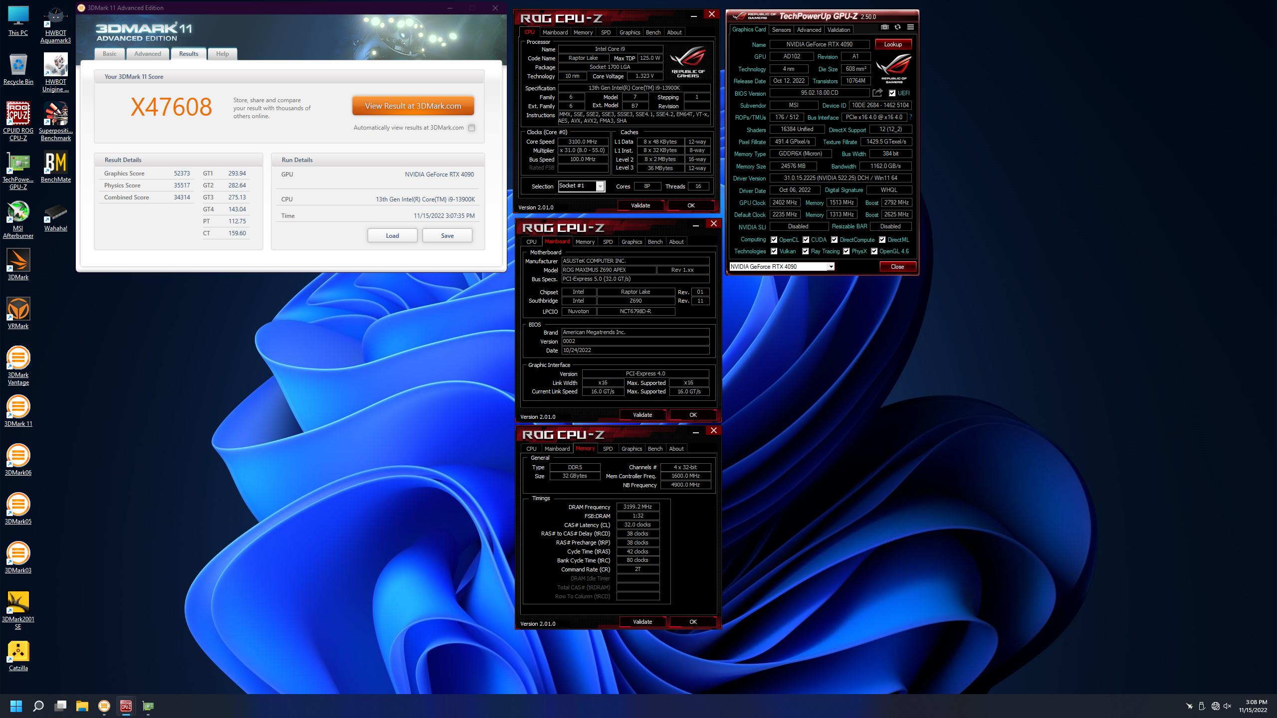Expand the GPU selector dropdown in GPU-Z
1277x718 pixels.
[x=831, y=267]
